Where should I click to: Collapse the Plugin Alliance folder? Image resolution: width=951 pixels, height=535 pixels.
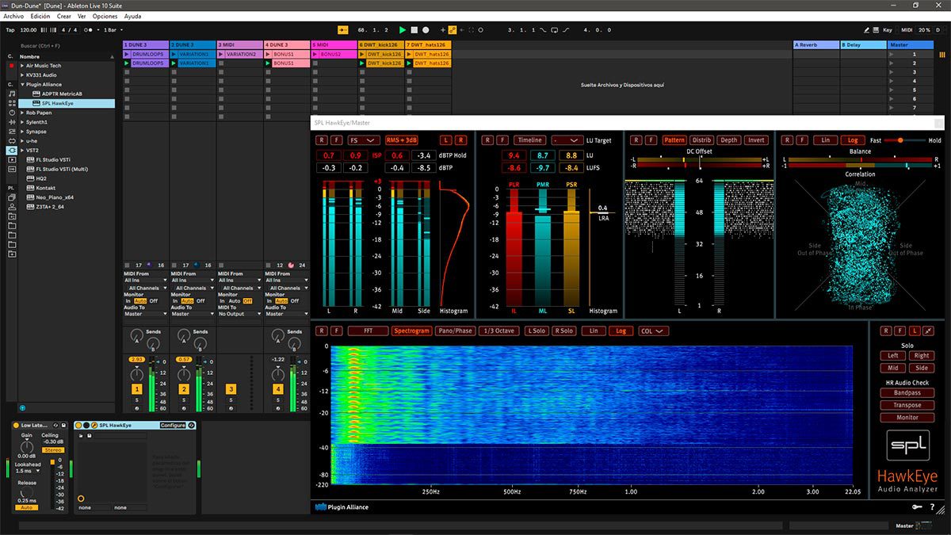[x=22, y=84]
